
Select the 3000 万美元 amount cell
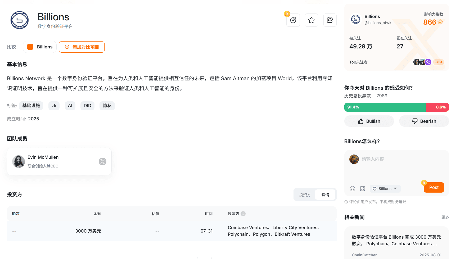[x=88, y=231]
